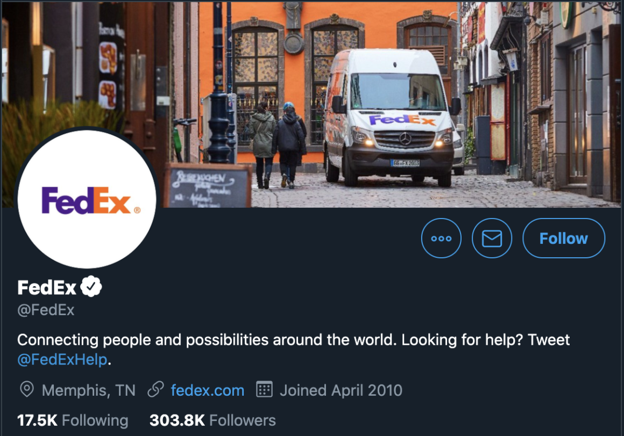Click the Memphis, TN location text

point(89,390)
